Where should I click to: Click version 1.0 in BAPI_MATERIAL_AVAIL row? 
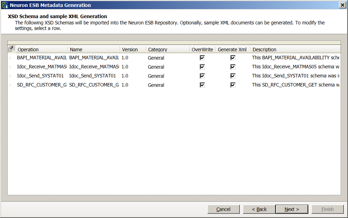tap(125, 58)
